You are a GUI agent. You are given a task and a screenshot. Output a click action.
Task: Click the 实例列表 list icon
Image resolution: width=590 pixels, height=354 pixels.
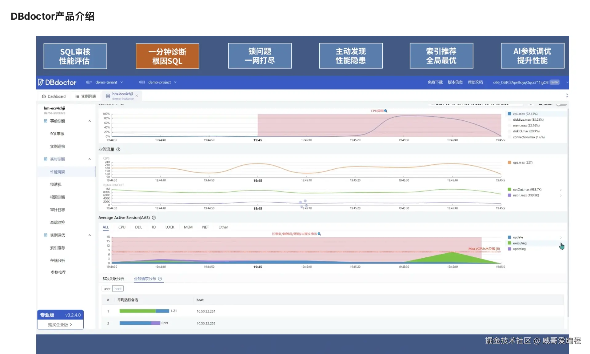[77, 96]
